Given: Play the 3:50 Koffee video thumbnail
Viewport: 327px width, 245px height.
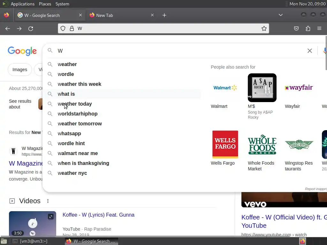Looking at the screenshot, I should (x=33, y=224).
